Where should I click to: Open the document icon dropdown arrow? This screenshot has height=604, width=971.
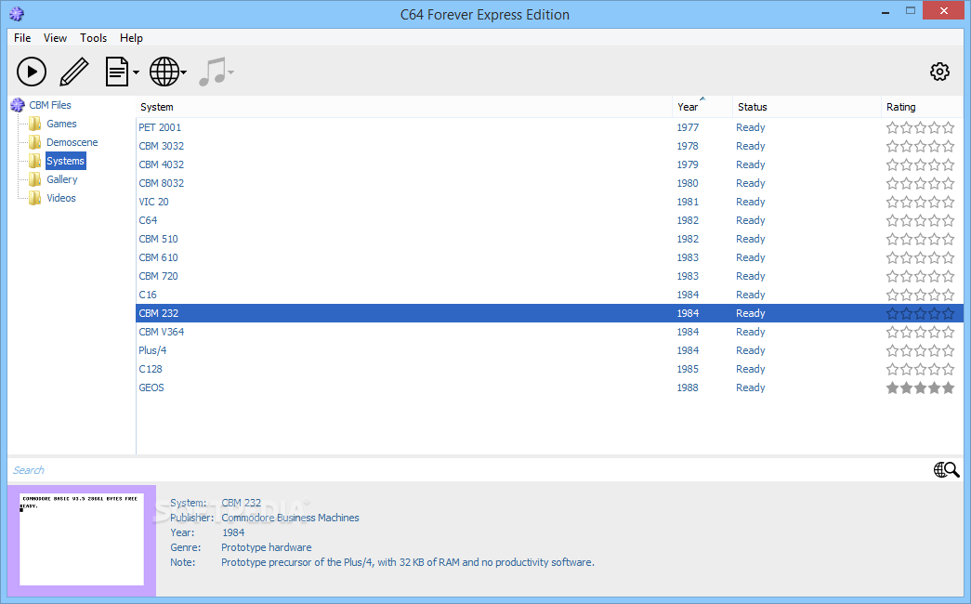[137, 72]
